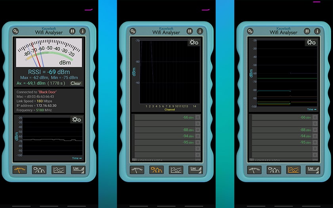Select highlighted Ch tab in middle screenshot
Screen dimensions: 333x208
pos(157,170)
